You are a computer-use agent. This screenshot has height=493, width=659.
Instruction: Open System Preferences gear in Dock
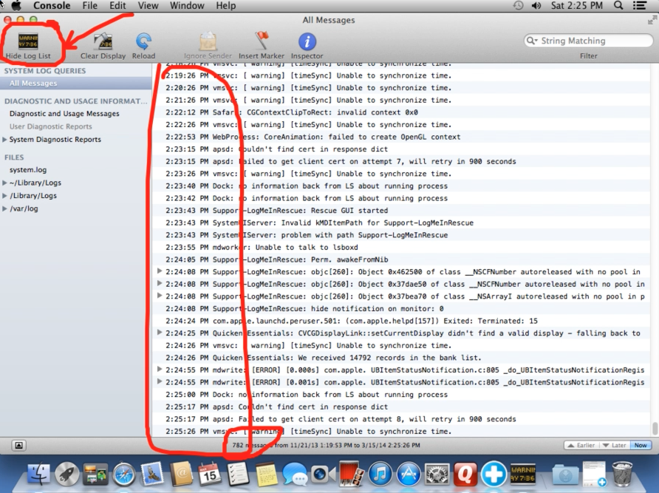pos(437,474)
